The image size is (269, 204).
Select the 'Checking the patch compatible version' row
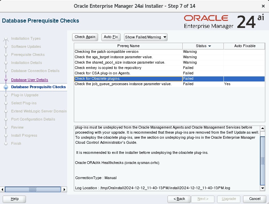(x=169, y=52)
